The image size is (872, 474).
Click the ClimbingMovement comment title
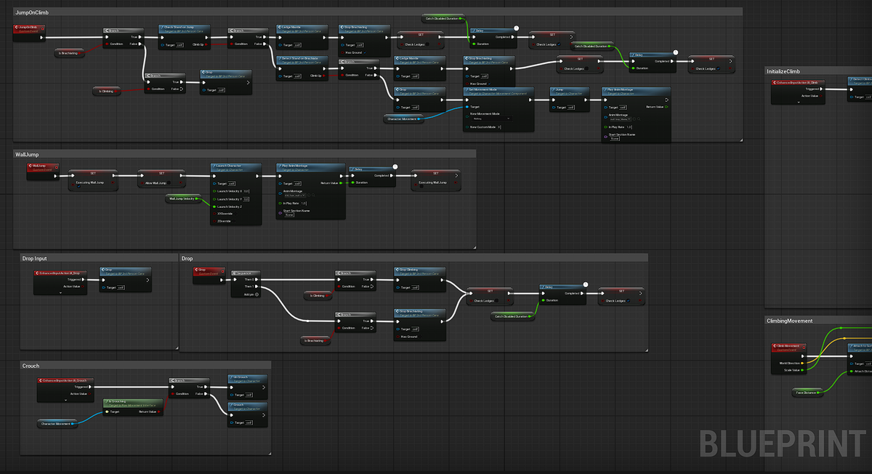pyautogui.click(x=790, y=321)
